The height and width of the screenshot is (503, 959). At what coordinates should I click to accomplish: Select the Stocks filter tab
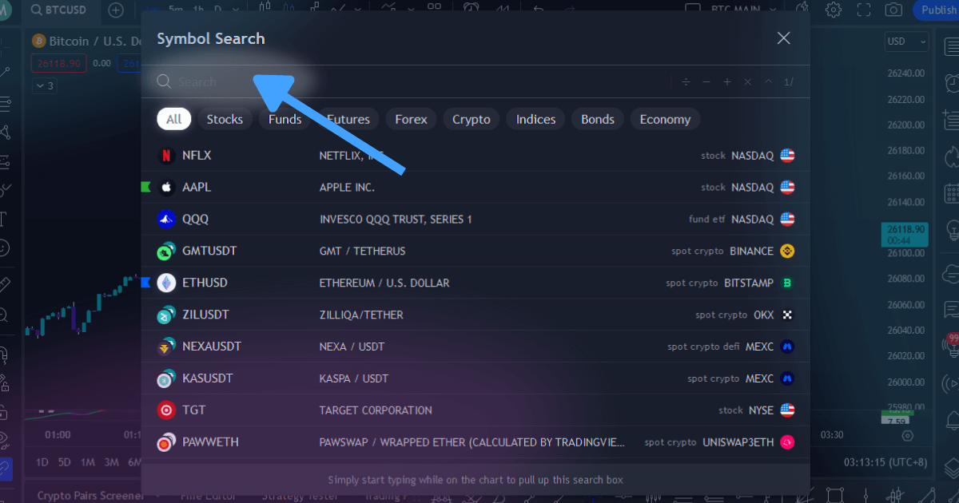[x=225, y=119]
